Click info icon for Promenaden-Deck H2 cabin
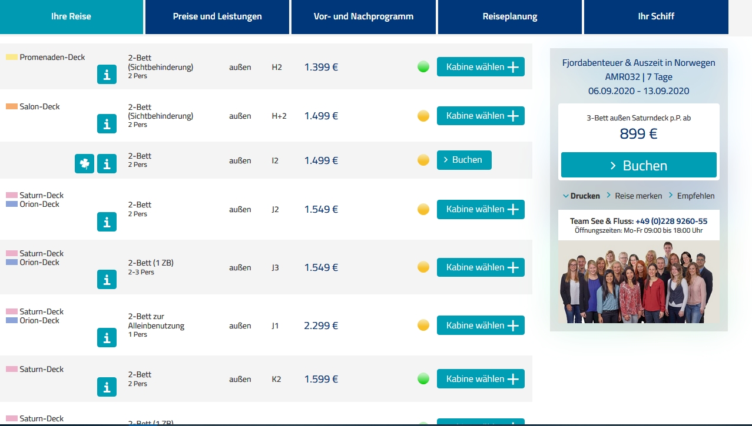This screenshot has height=426, width=752. point(107,74)
